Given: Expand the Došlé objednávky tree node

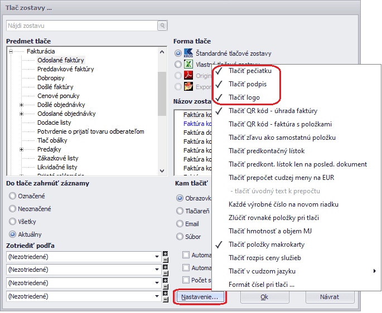Looking at the screenshot, I should [21, 105].
